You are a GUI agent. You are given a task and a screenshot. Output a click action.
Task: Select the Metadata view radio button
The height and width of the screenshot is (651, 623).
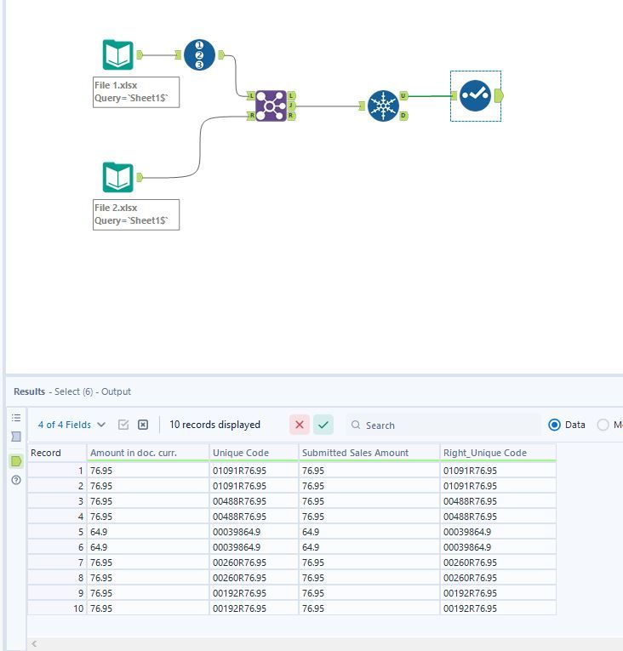pos(603,425)
